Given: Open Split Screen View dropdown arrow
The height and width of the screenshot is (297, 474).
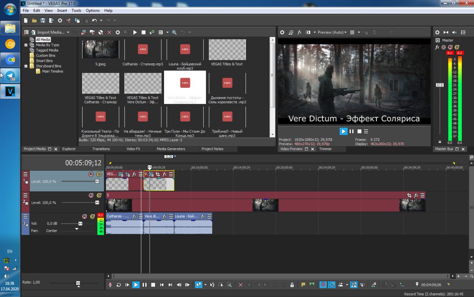Looking at the screenshot, I should point(314,33).
